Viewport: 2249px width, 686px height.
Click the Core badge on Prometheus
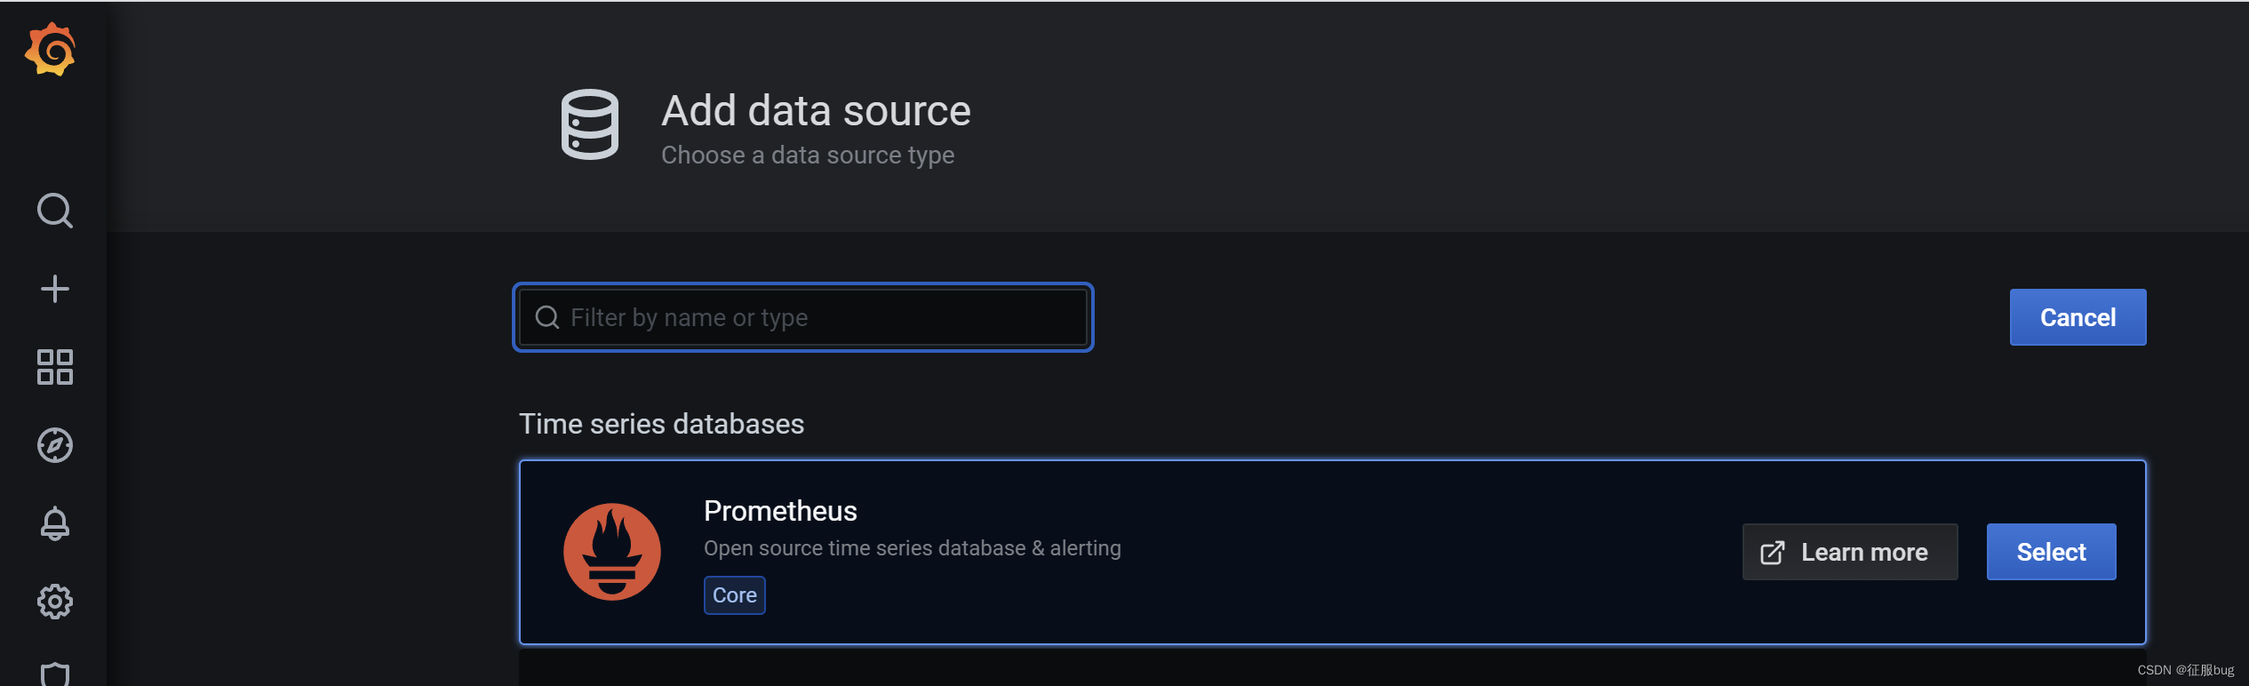734,594
